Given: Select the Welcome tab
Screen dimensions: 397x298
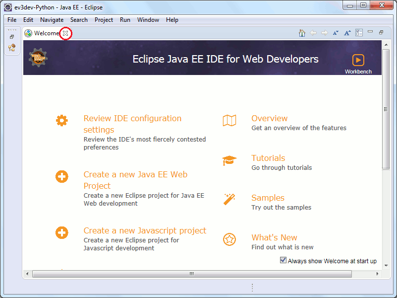Looking at the screenshot, I should point(47,33).
